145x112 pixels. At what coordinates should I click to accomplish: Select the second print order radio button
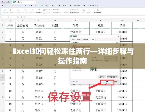pyautogui.click(x=73, y=70)
